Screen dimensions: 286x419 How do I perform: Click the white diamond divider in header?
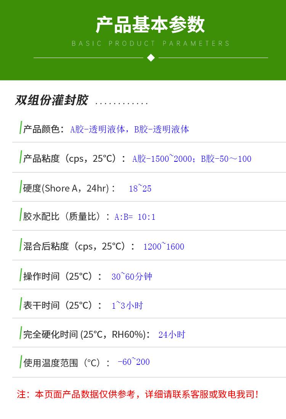[x=151, y=58]
